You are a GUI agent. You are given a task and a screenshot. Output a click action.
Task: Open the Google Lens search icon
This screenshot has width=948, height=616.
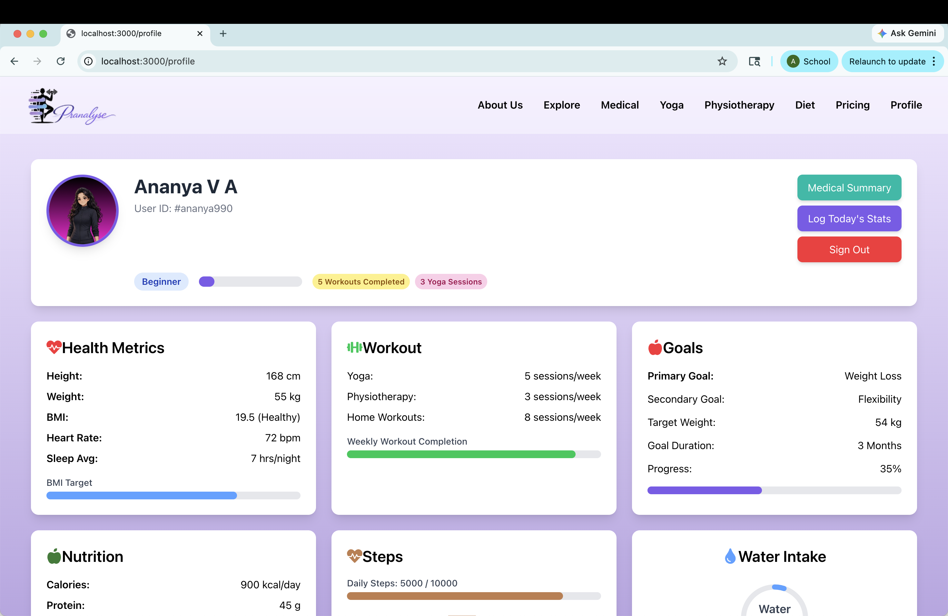(755, 61)
